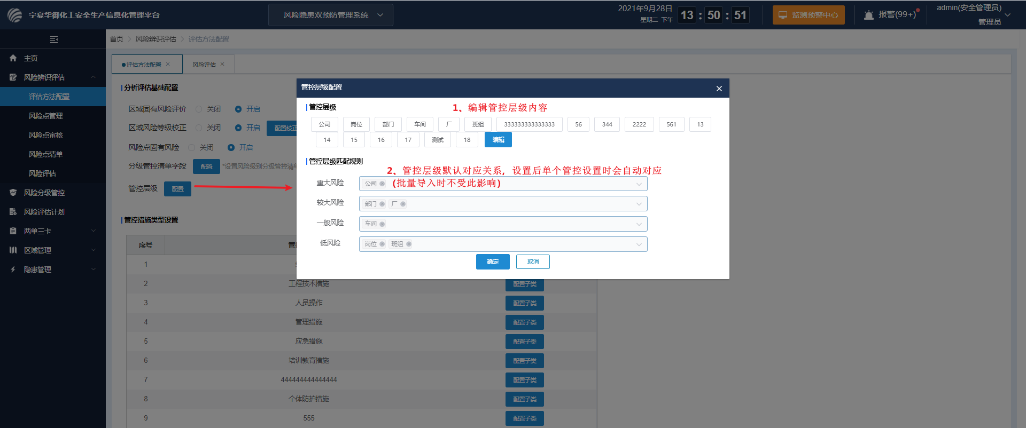Viewport: 1026px width, 428px height.
Task: Select 开启 for 区域风险等级校正
Action: click(238, 128)
